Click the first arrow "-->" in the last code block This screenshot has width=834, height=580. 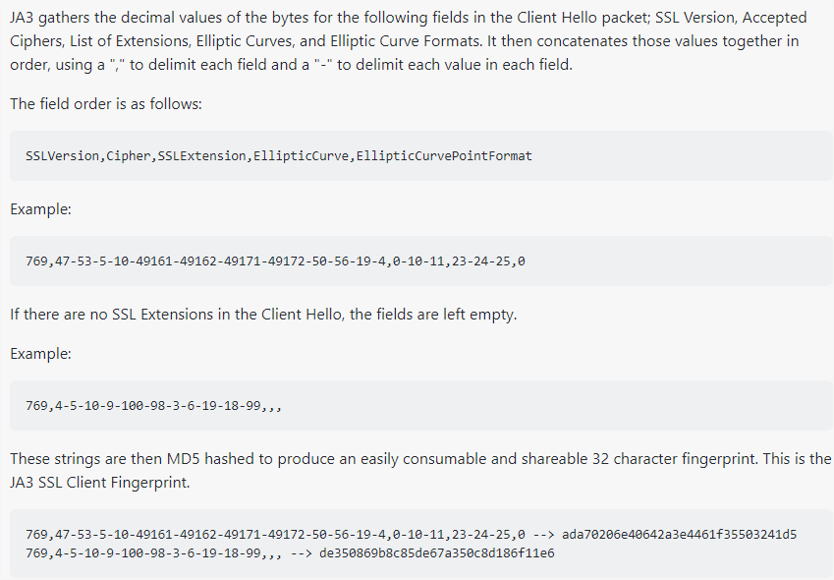543,534
